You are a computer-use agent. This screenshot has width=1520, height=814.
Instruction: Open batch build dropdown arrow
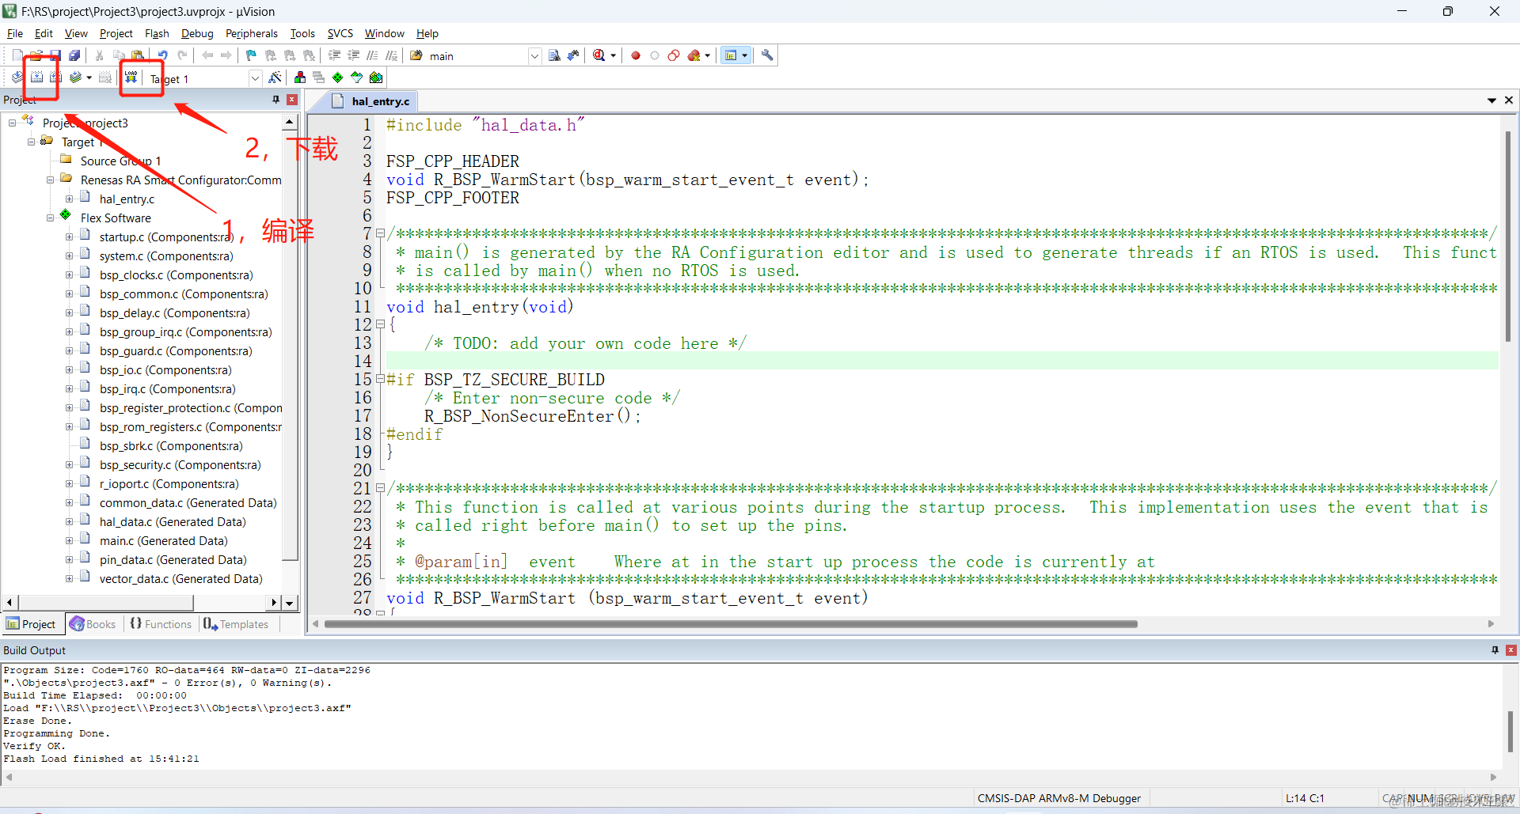tap(89, 78)
